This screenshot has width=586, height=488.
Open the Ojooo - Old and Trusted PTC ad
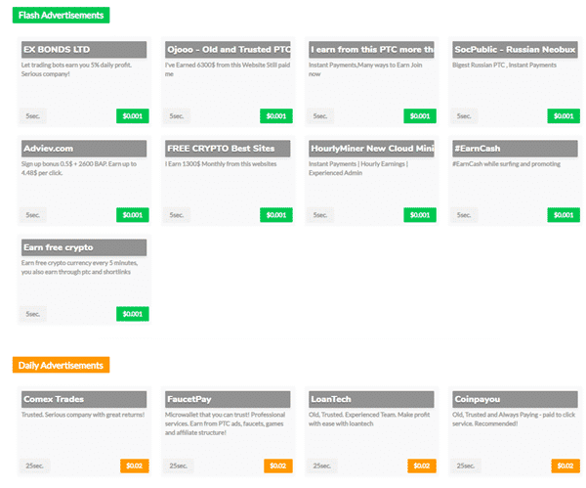tap(228, 50)
